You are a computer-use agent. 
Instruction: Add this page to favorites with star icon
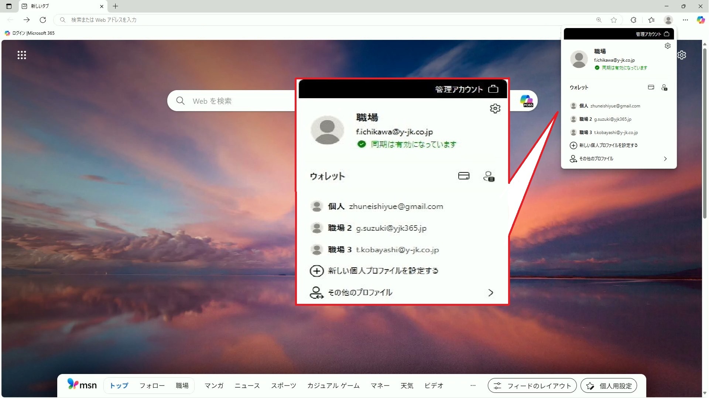[x=614, y=20]
